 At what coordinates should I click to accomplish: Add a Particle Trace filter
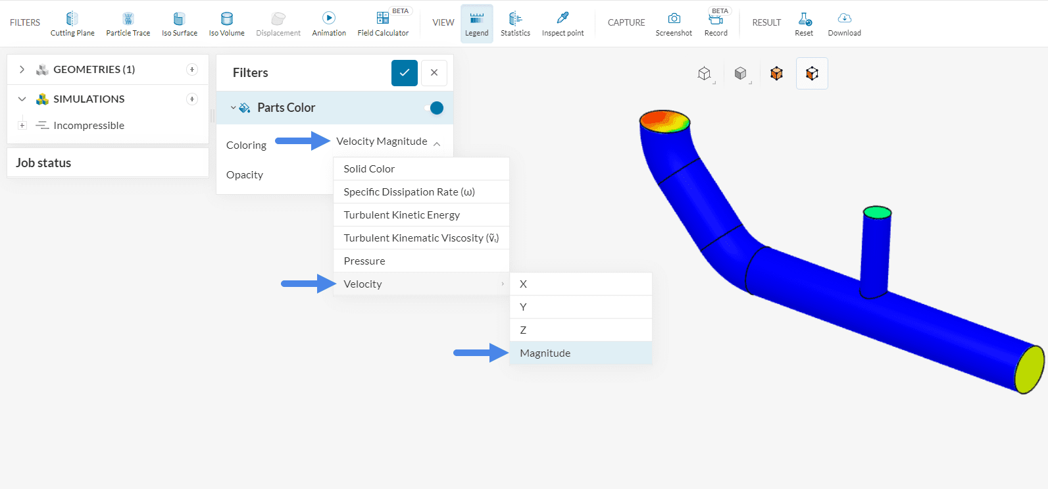pos(128,24)
